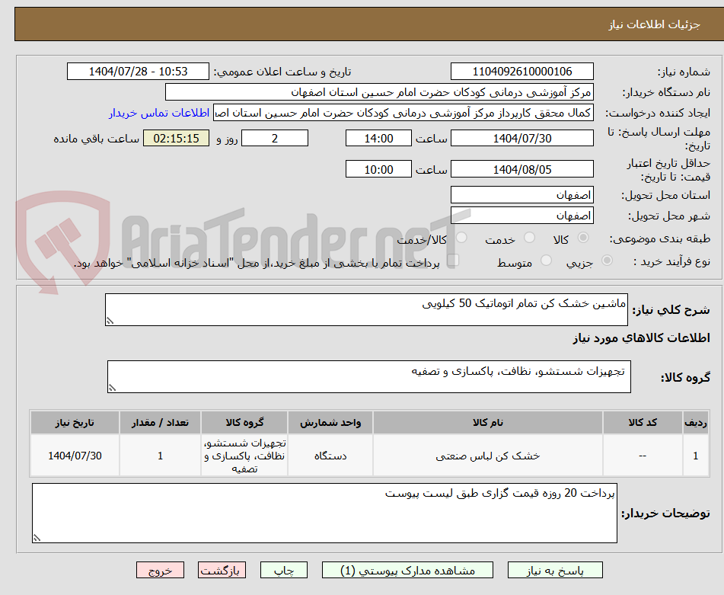Viewport: 724px width, 595px height.
Task: Tick the payment condition checkbox
Action: click(454, 260)
